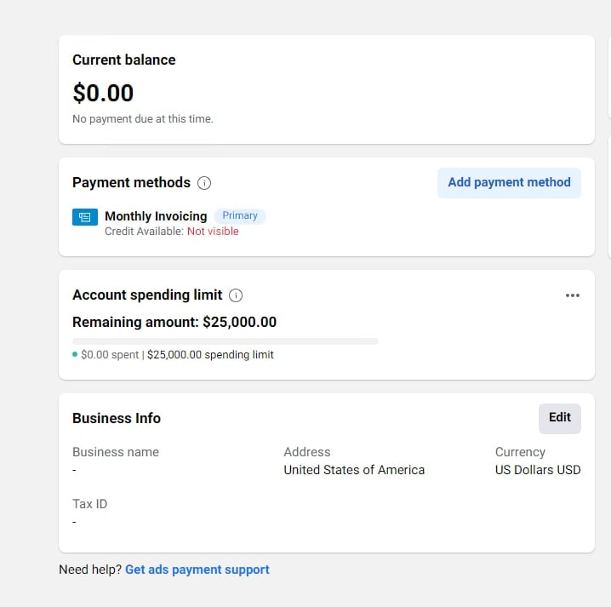Open Get ads payment support link
611x607 pixels.
coord(197,570)
